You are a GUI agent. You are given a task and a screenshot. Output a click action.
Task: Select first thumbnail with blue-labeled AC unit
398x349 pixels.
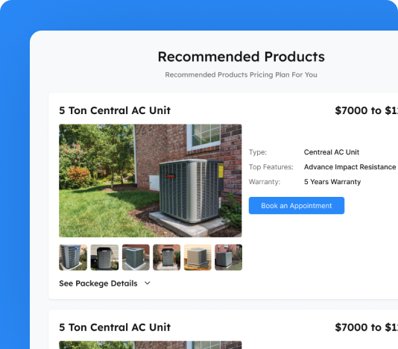click(73, 257)
